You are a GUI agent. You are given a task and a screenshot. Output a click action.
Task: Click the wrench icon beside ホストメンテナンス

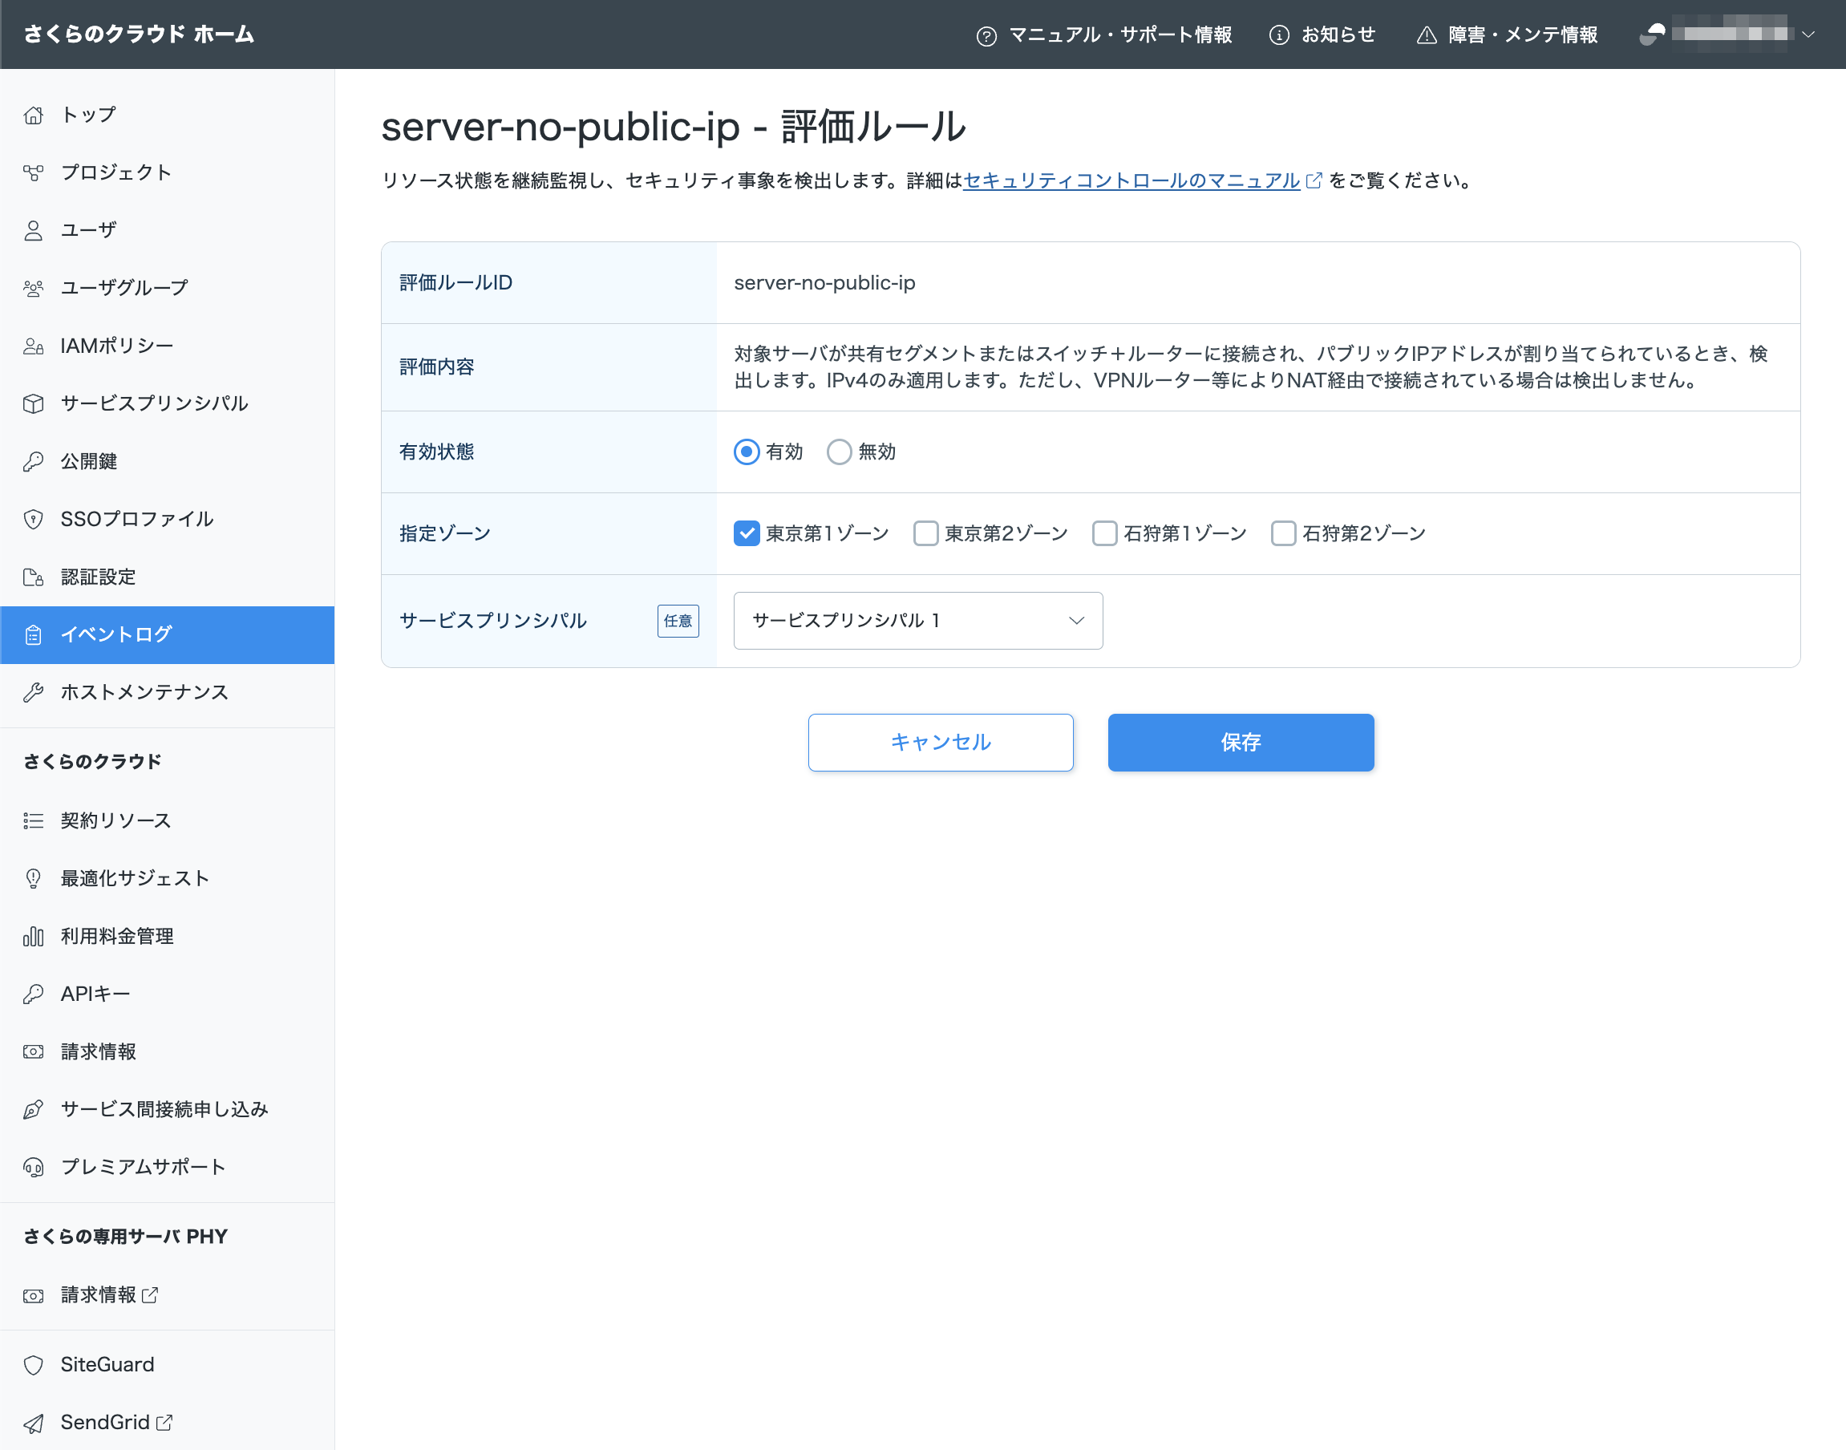[33, 692]
